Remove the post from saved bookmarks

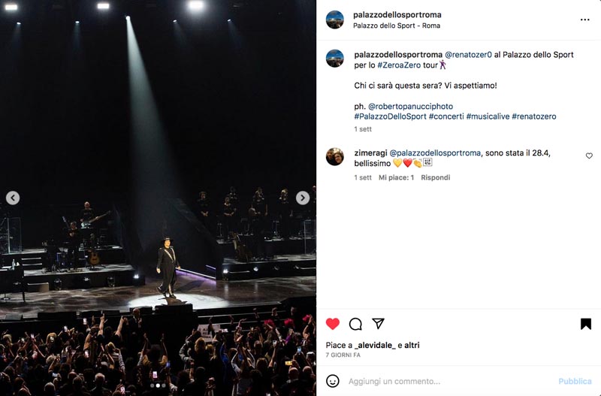tap(585, 324)
